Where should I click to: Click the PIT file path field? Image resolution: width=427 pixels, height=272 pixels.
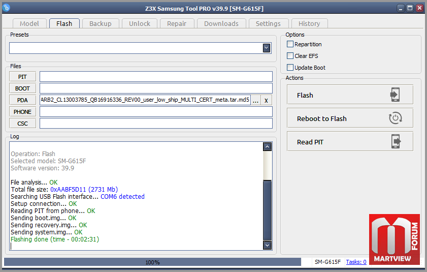coord(156,77)
